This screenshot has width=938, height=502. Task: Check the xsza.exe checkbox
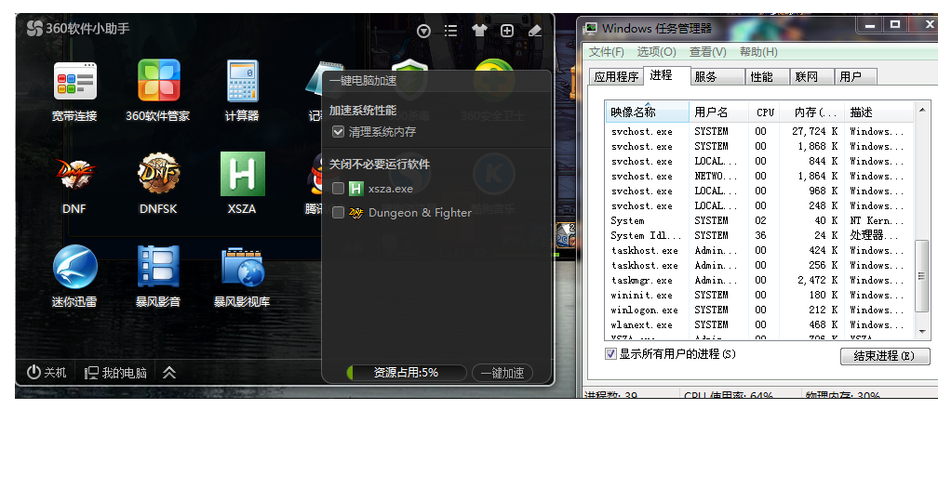(338, 188)
